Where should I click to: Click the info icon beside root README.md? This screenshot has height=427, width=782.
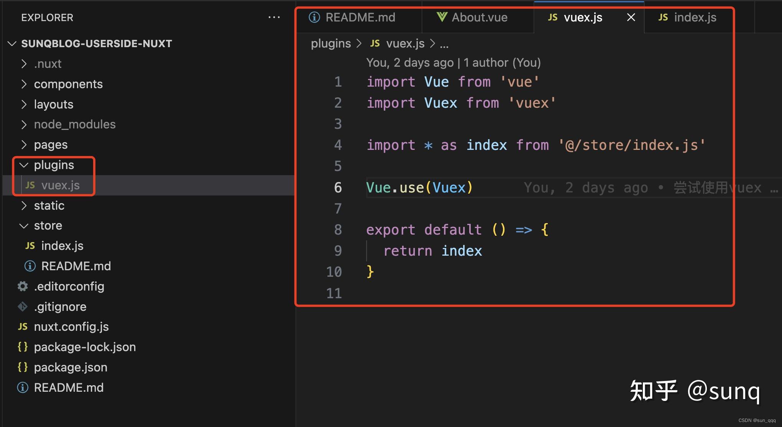coord(23,388)
